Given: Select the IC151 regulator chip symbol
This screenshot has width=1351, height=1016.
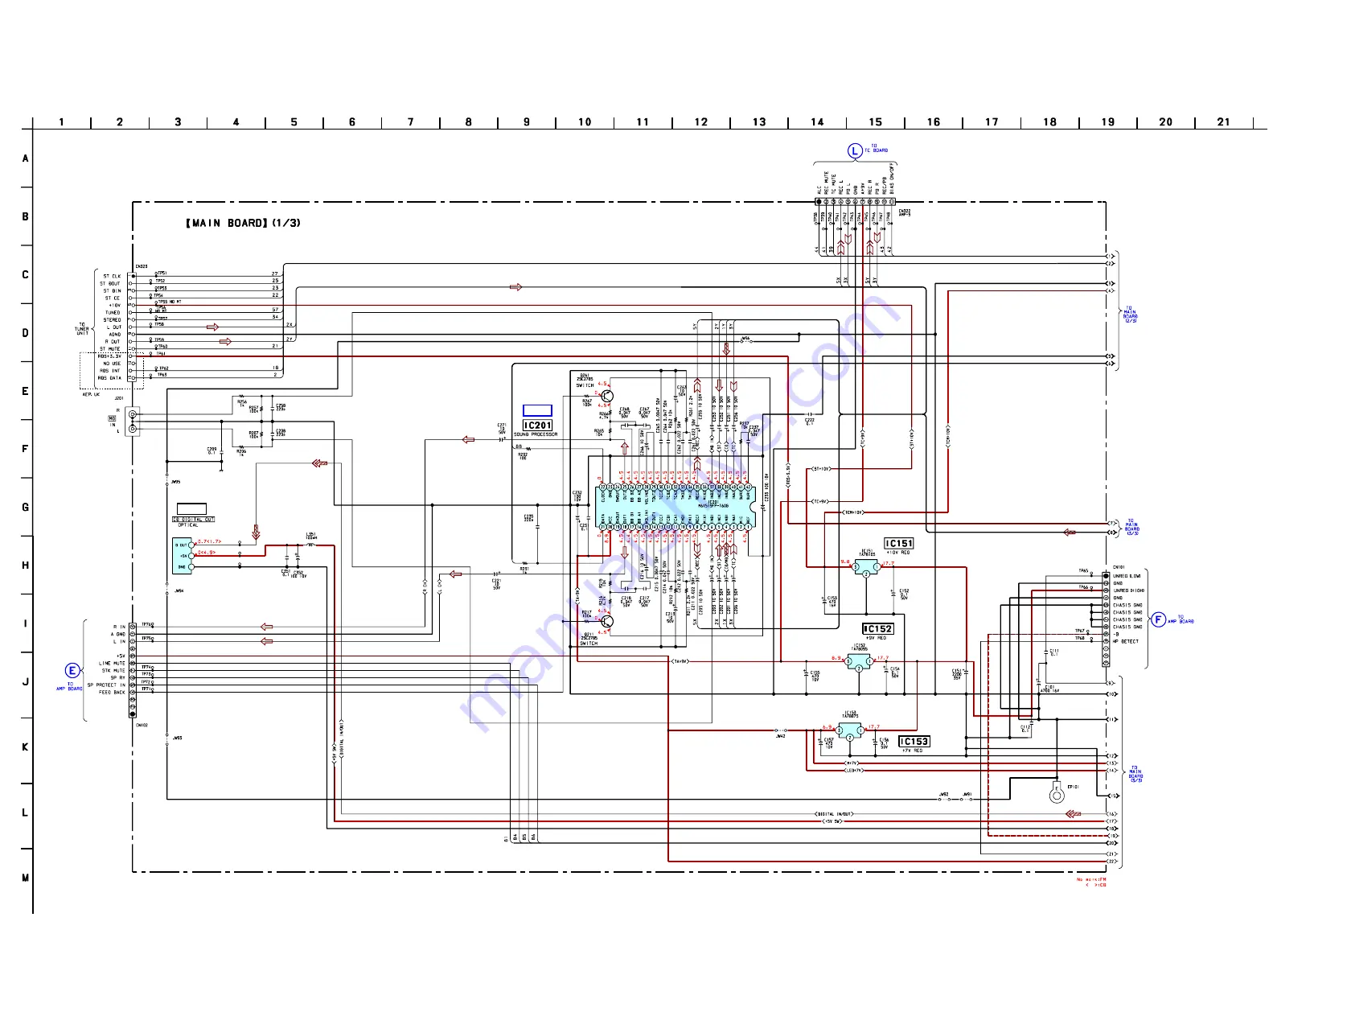Looking at the screenshot, I should [866, 569].
